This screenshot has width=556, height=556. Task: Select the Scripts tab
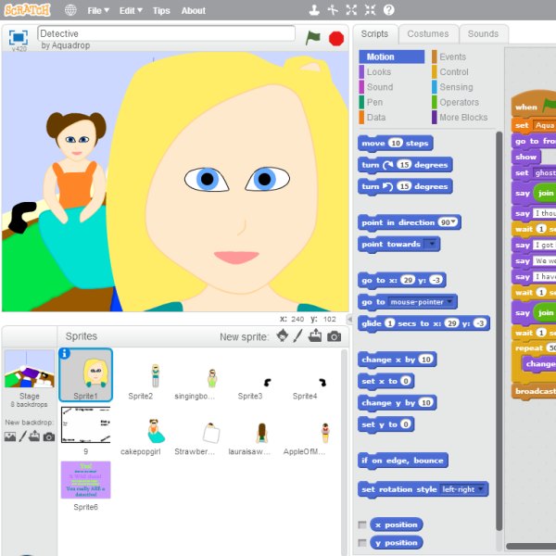click(374, 34)
